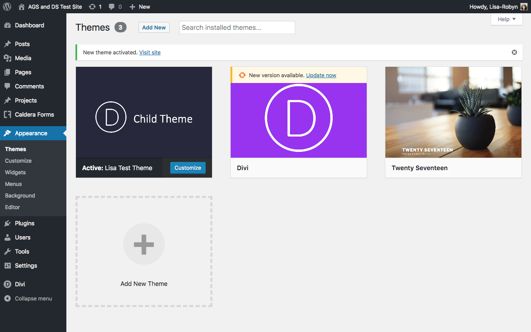The height and width of the screenshot is (332, 531).
Task: Go to Menus under Appearance
Action: point(13,184)
